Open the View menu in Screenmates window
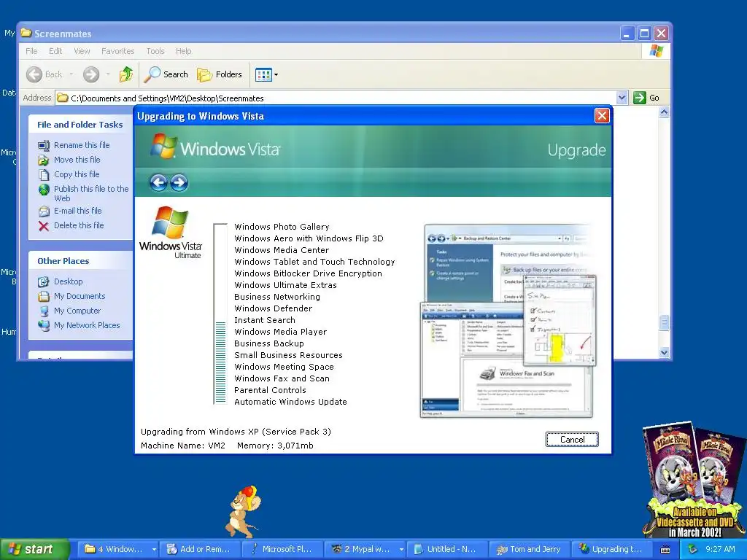 (82, 51)
